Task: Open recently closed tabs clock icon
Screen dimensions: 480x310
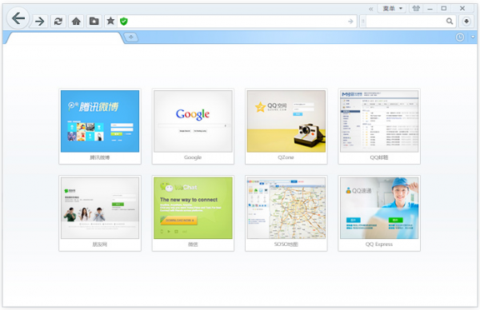Action: pyautogui.click(x=460, y=38)
